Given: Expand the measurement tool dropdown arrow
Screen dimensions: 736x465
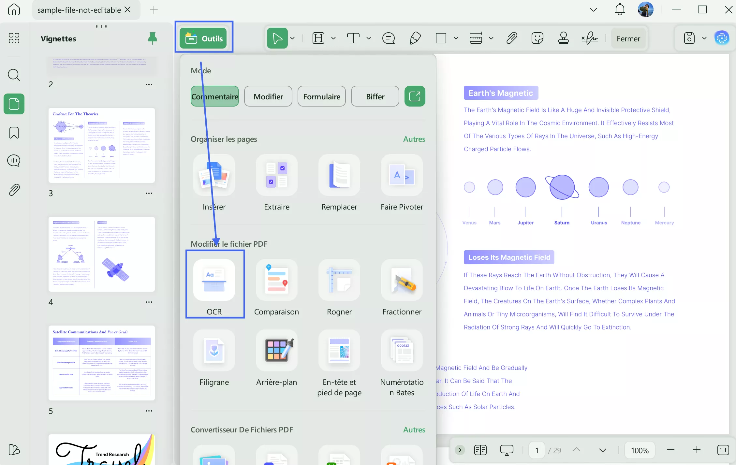Looking at the screenshot, I should (491, 38).
